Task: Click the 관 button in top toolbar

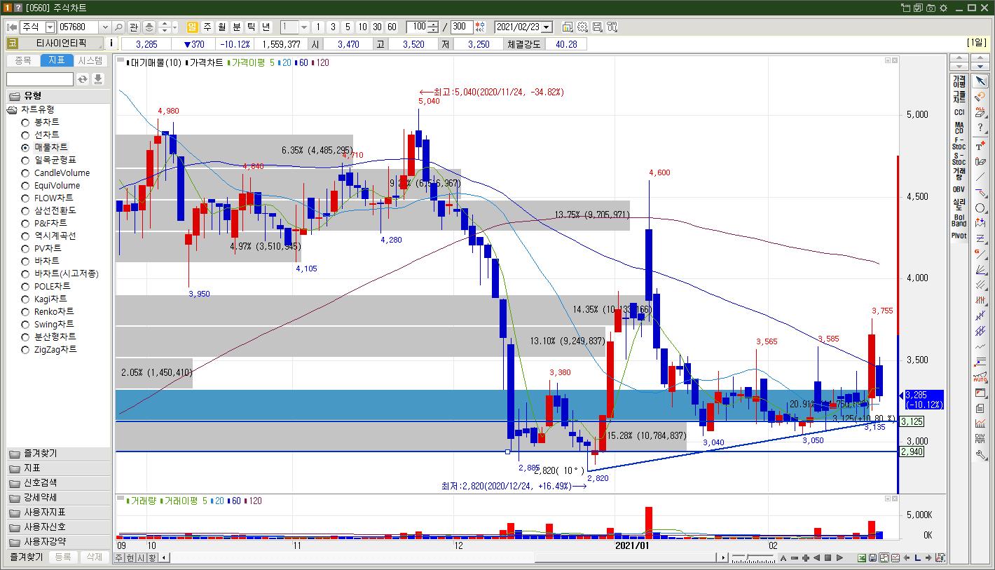Action: click(134, 27)
